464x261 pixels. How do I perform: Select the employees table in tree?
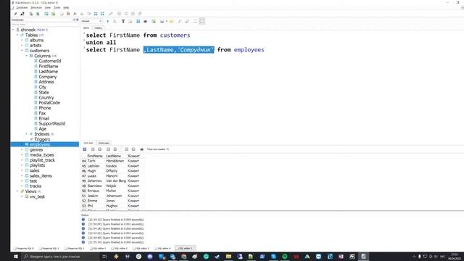click(x=40, y=144)
